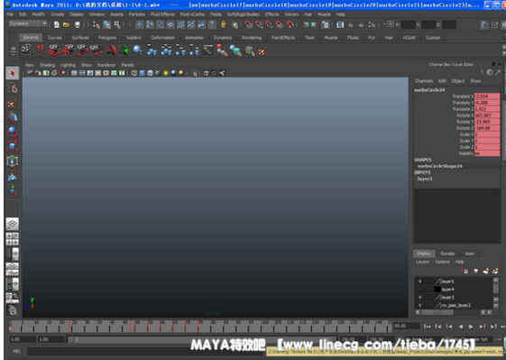Click the Save Scene disk icon

coord(78,24)
